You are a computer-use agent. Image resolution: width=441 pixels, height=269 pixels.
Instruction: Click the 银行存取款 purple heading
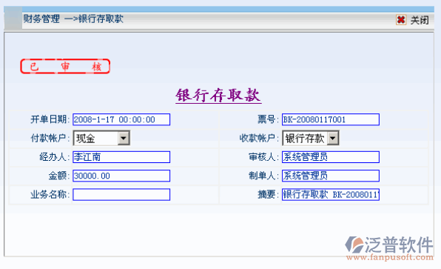tap(218, 96)
